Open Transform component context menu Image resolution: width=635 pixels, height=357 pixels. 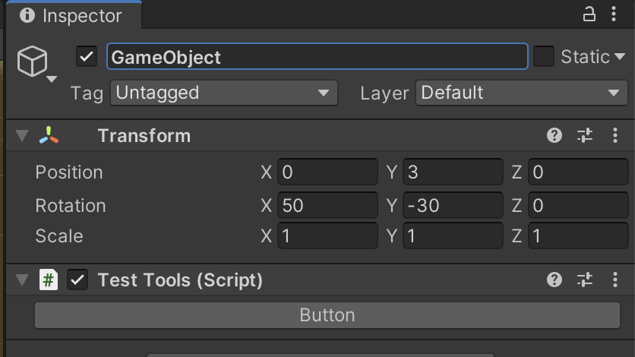(615, 135)
